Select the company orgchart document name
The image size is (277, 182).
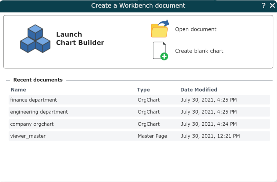click(32, 124)
